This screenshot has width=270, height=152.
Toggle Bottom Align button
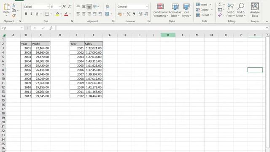(89, 7)
